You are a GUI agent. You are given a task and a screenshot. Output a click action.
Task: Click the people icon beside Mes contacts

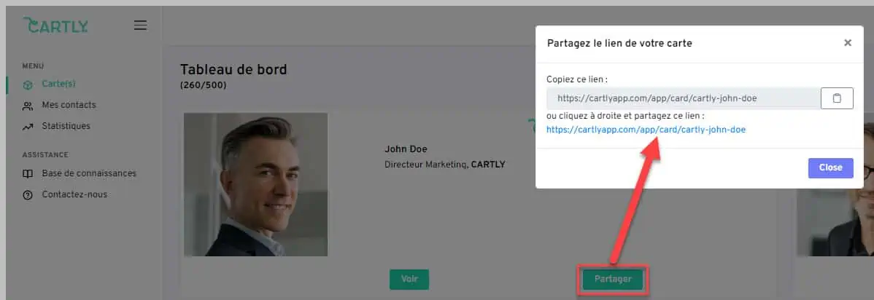pyautogui.click(x=28, y=106)
